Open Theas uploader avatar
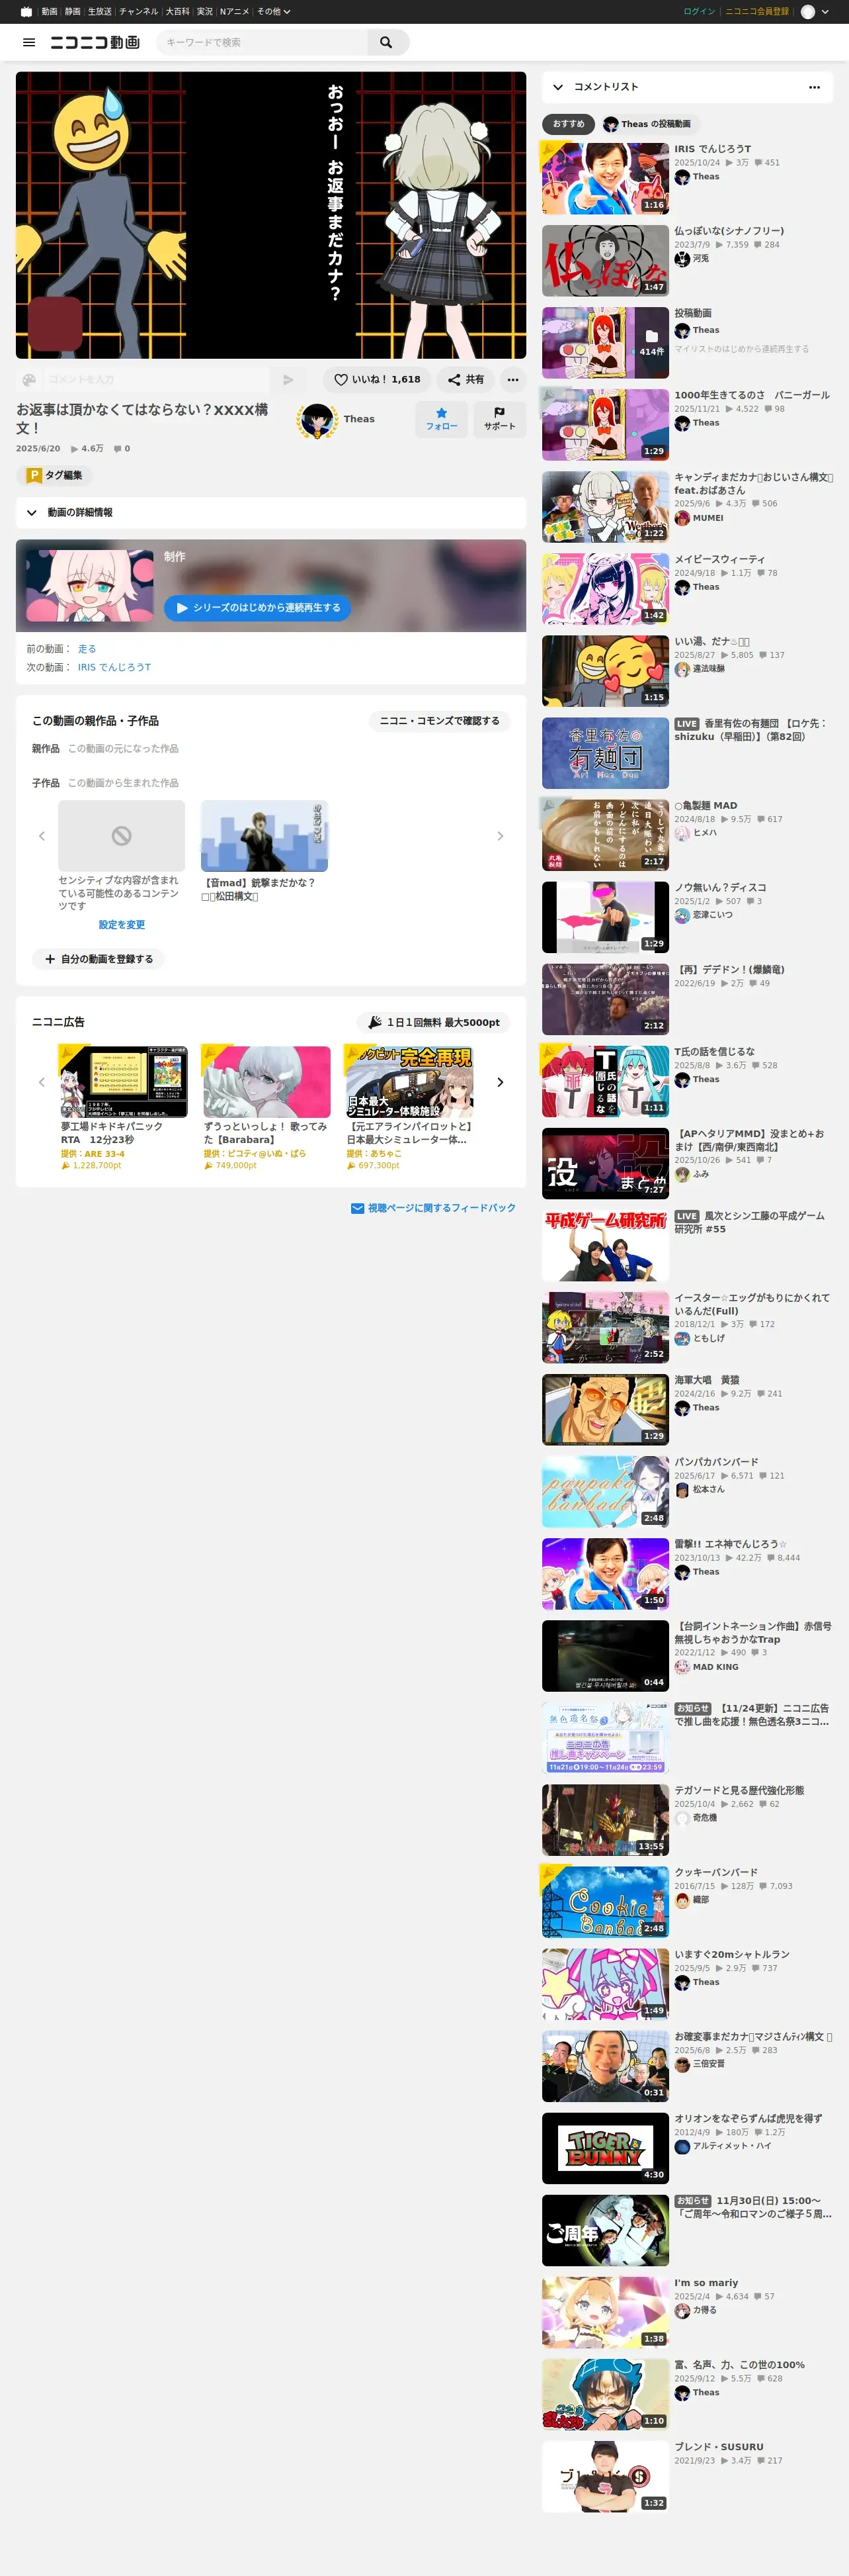Screen dimensions: 849x2576 point(317,420)
